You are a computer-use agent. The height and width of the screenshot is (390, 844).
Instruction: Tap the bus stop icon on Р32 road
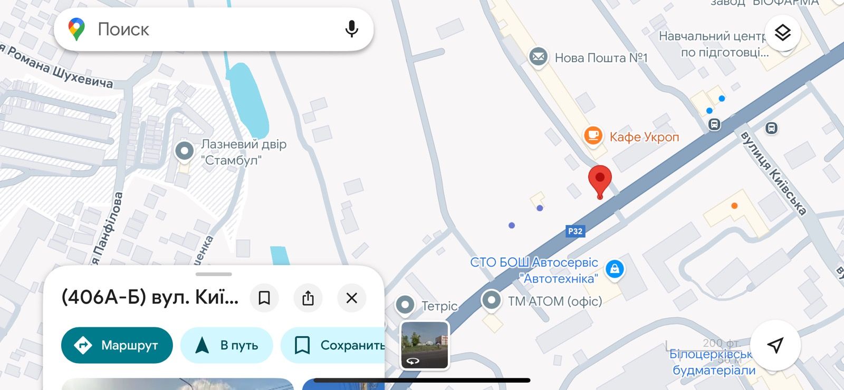714,124
